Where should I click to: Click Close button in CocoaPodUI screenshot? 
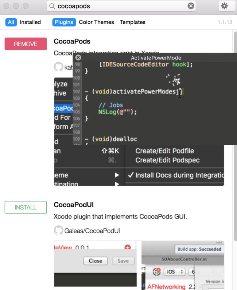[x=96, y=261]
